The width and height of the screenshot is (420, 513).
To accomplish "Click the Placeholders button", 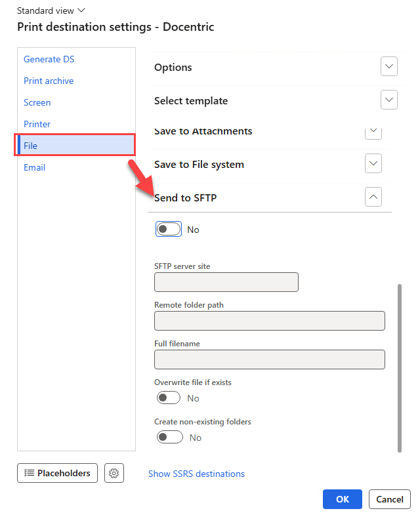I will [58, 473].
